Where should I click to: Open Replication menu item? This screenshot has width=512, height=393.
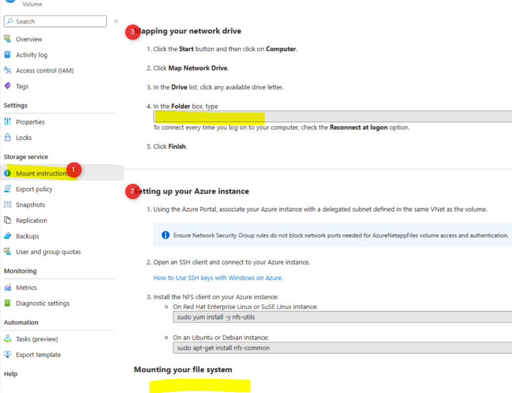pyautogui.click(x=31, y=221)
